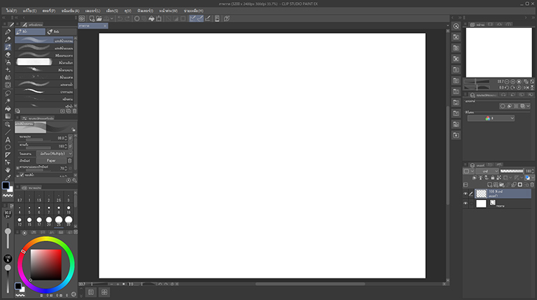Delete the sub tool with the trash icon

tap(75, 110)
